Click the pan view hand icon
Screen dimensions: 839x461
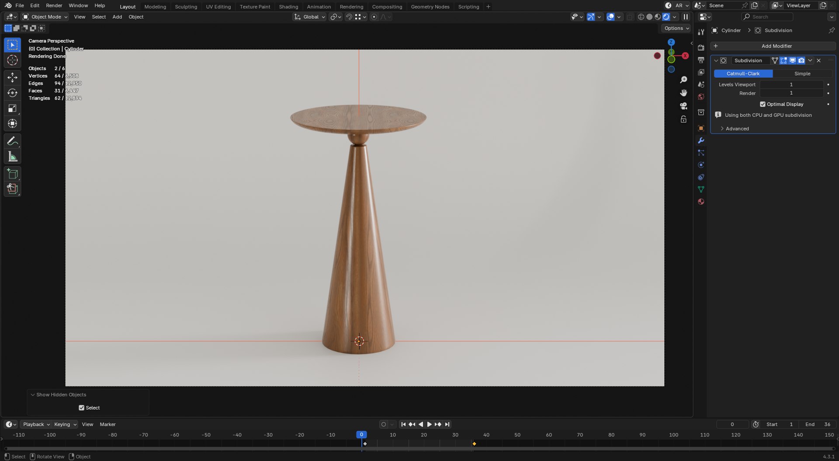[x=683, y=93]
